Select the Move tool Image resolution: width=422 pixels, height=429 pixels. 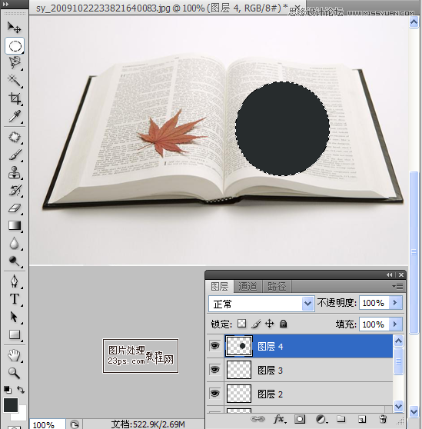15,28
